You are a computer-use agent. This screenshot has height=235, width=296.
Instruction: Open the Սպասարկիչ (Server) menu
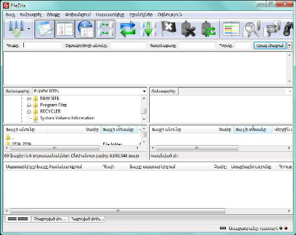tap(110, 15)
